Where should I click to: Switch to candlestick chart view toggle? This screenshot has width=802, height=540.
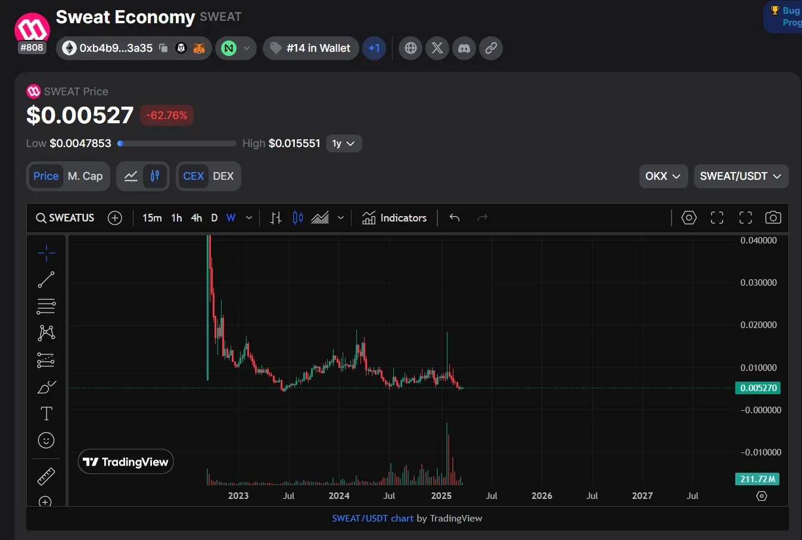coord(155,176)
